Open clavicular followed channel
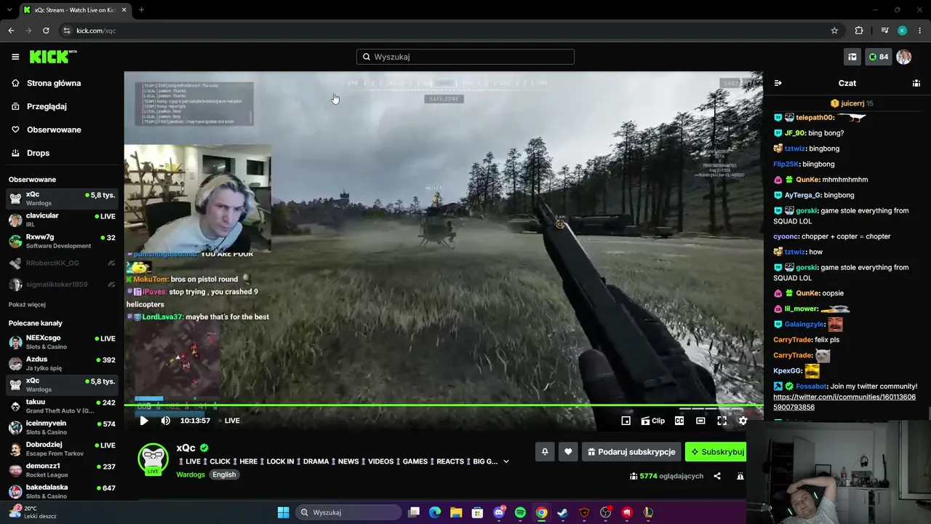 (62, 220)
